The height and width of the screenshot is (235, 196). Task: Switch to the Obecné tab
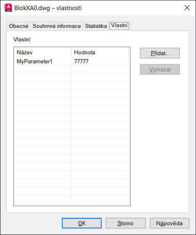pos(19,26)
